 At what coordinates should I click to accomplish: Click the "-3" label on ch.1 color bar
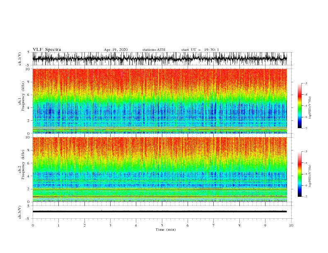306,83
